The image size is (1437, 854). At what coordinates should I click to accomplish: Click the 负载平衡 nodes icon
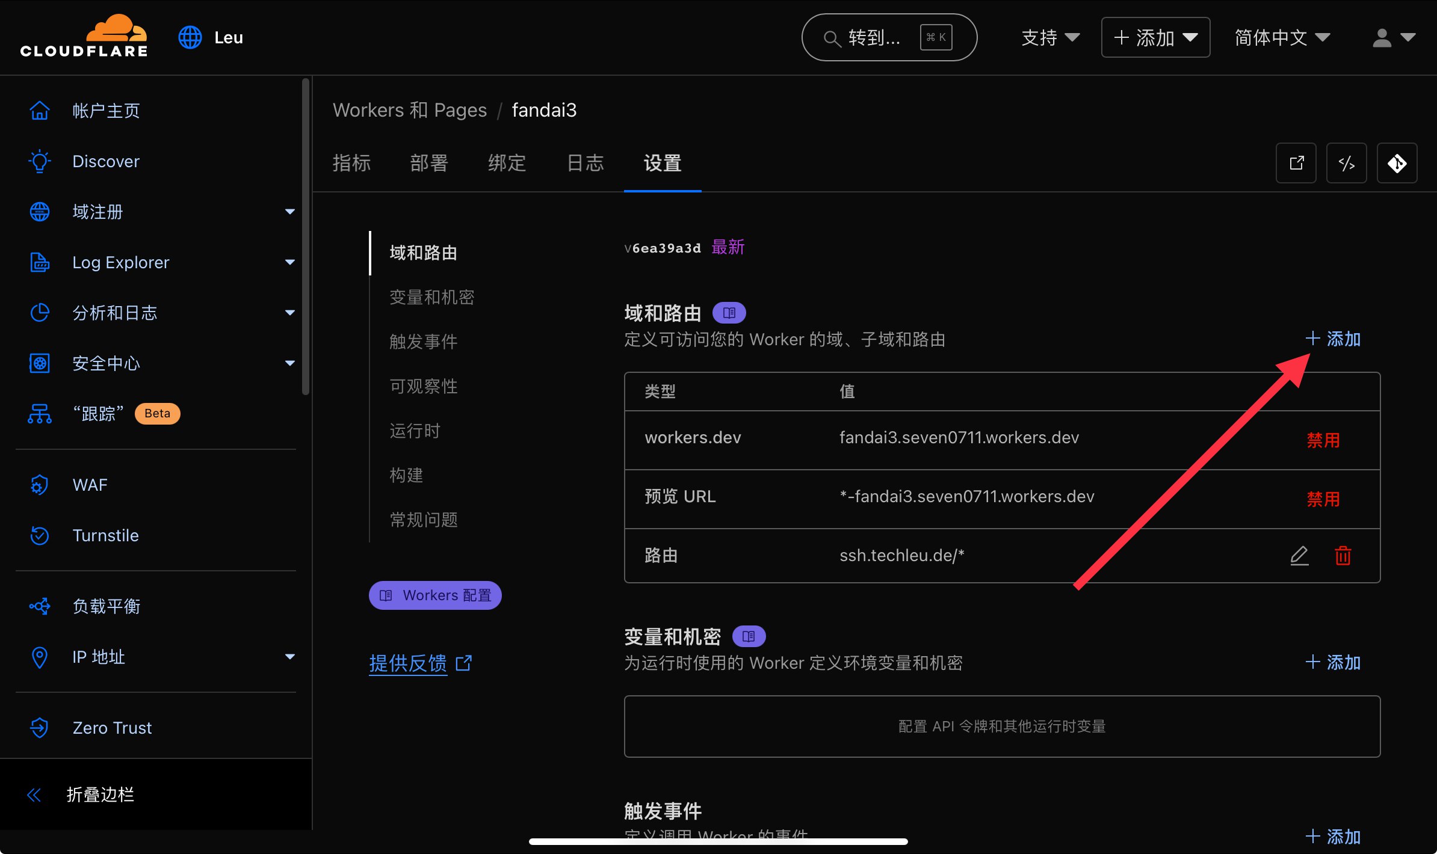click(40, 606)
